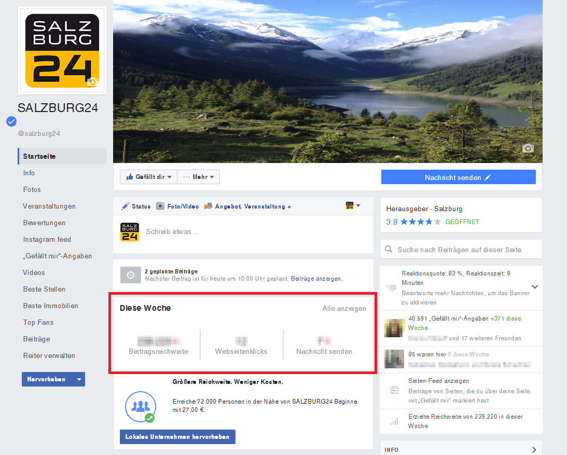Open Gefällt dir dropdown
This screenshot has width=567, height=455.
(x=148, y=177)
